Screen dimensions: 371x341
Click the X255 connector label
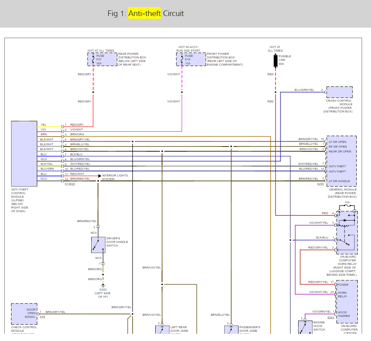(321, 184)
